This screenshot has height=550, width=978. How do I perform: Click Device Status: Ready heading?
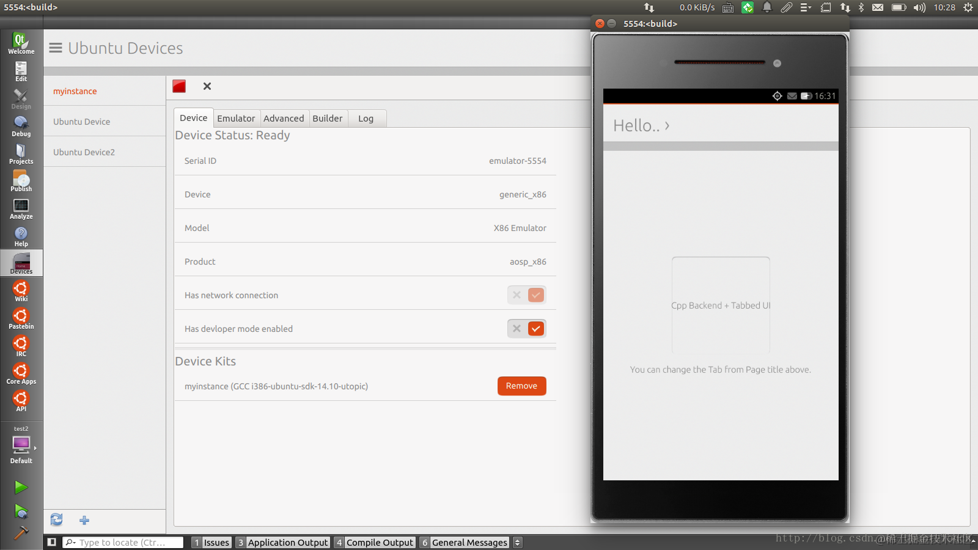232,135
